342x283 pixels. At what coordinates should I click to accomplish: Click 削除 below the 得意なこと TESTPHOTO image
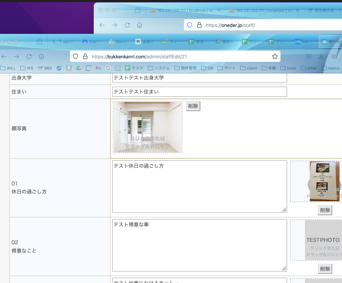point(325,269)
